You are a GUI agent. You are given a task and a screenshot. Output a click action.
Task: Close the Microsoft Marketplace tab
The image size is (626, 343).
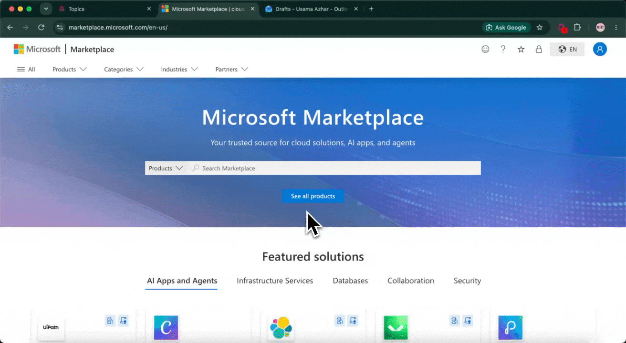252,9
